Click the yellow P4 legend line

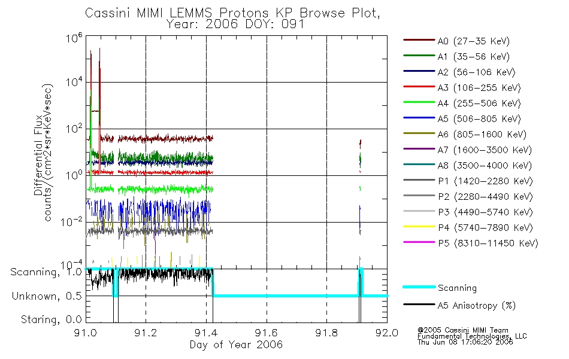[x=419, y=227]
